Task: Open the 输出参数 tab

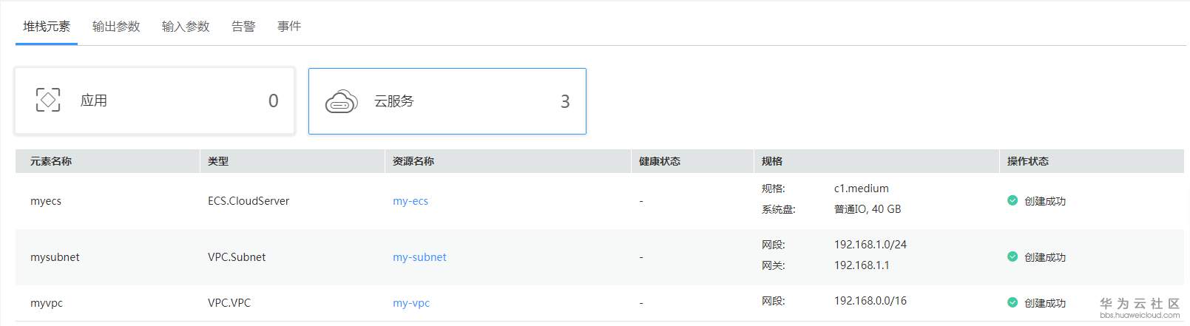Action: pyautogui.click(x=116, y=27)
